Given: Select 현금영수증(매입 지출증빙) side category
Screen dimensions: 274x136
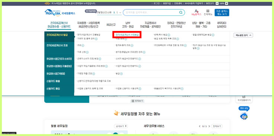Looking at the screenshot, I should 59,67.
